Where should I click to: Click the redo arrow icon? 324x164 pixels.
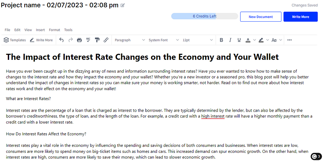tap(71, 40)
